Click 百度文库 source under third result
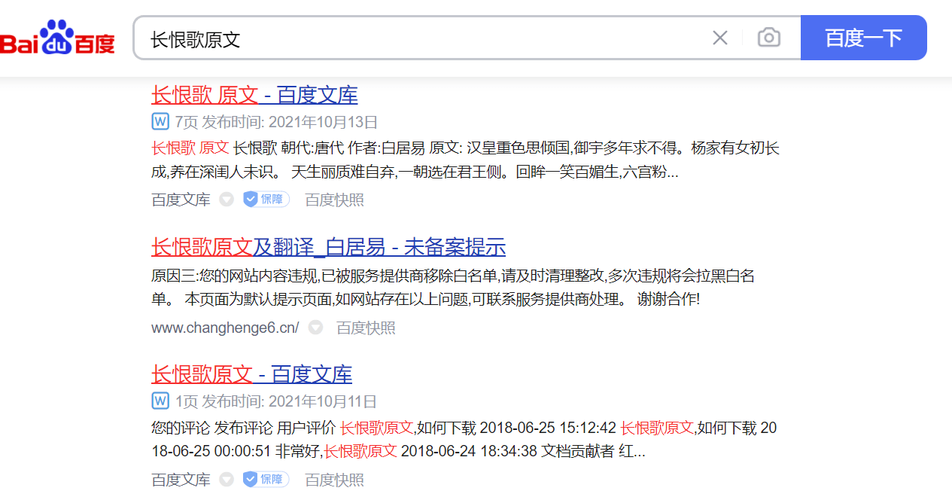The height and width of the screenshot is (500, 952). tap(181, 479)
